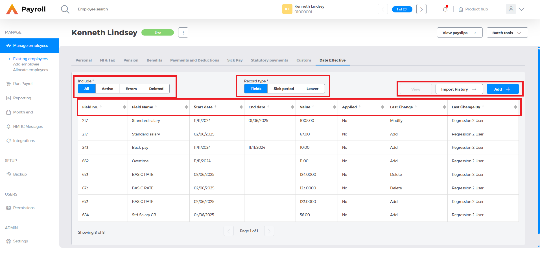
Task: Open the Existing employees link
Action: 30,59
